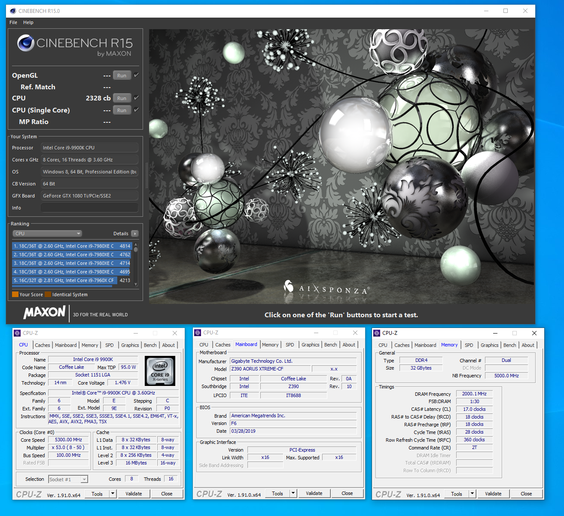Click the Cinebench logo icon
Image resolution: width=564 pixels, height=516 pixels.
coord(26,43)
